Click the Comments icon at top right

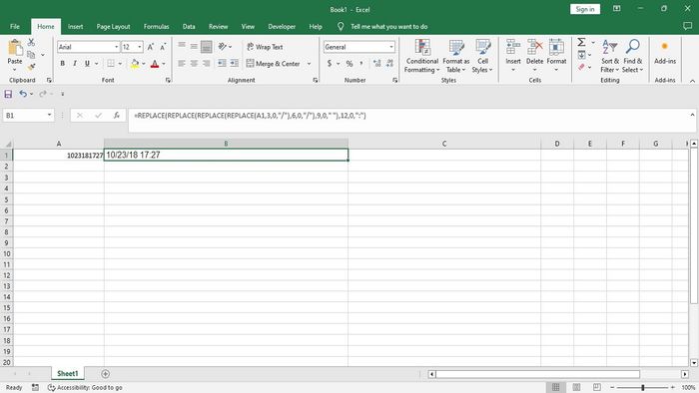[x=687, y=26]
